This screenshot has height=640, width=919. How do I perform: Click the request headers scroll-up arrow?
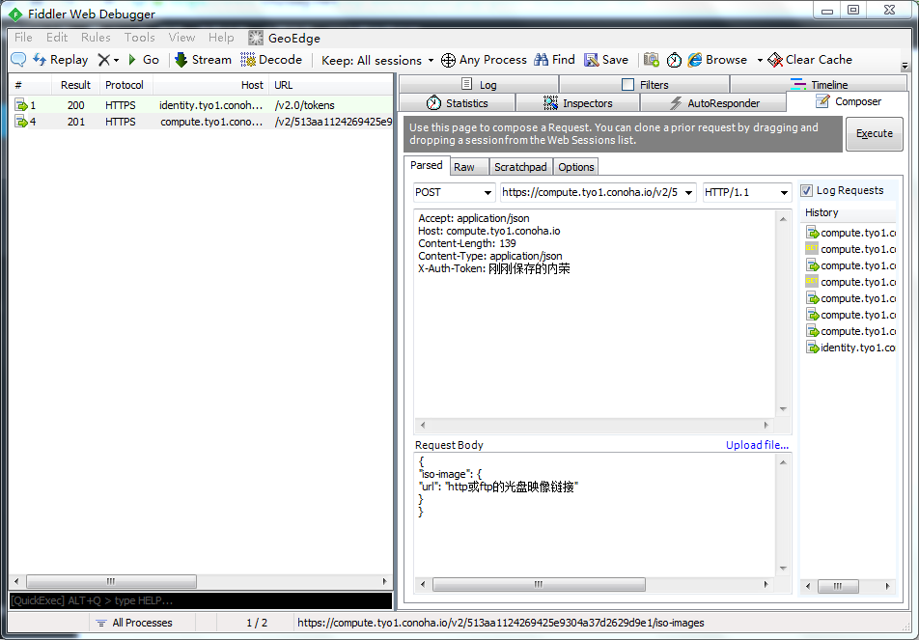point(783,219)
